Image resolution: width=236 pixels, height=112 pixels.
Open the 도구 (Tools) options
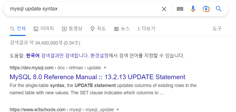tap(217, 29)
